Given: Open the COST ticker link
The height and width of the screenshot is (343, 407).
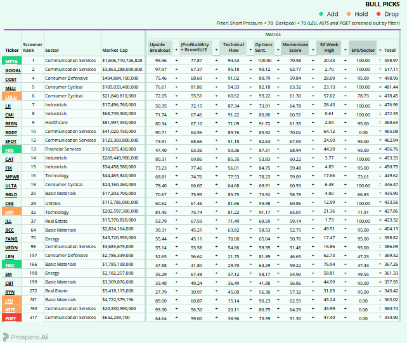Looking at the screenshot, I should (11, 79).
